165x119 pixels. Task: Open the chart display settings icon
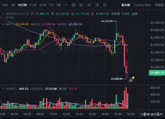[97, 5]
